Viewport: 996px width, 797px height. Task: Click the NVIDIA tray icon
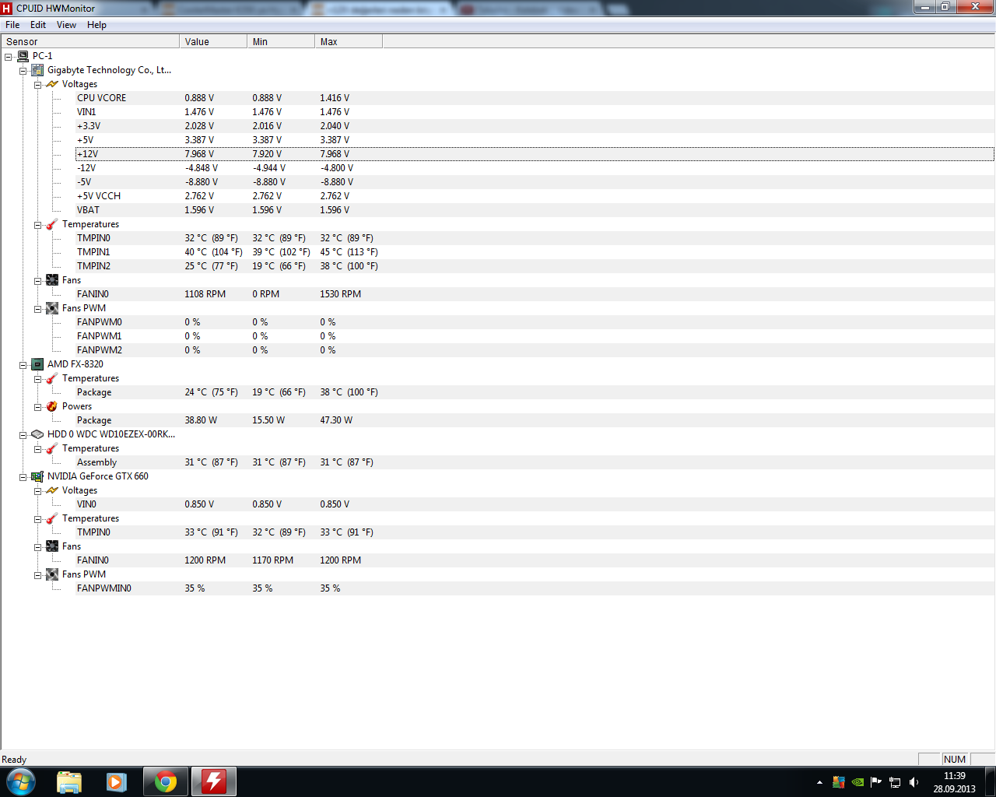pyautogui.click(x=857, y=782)
